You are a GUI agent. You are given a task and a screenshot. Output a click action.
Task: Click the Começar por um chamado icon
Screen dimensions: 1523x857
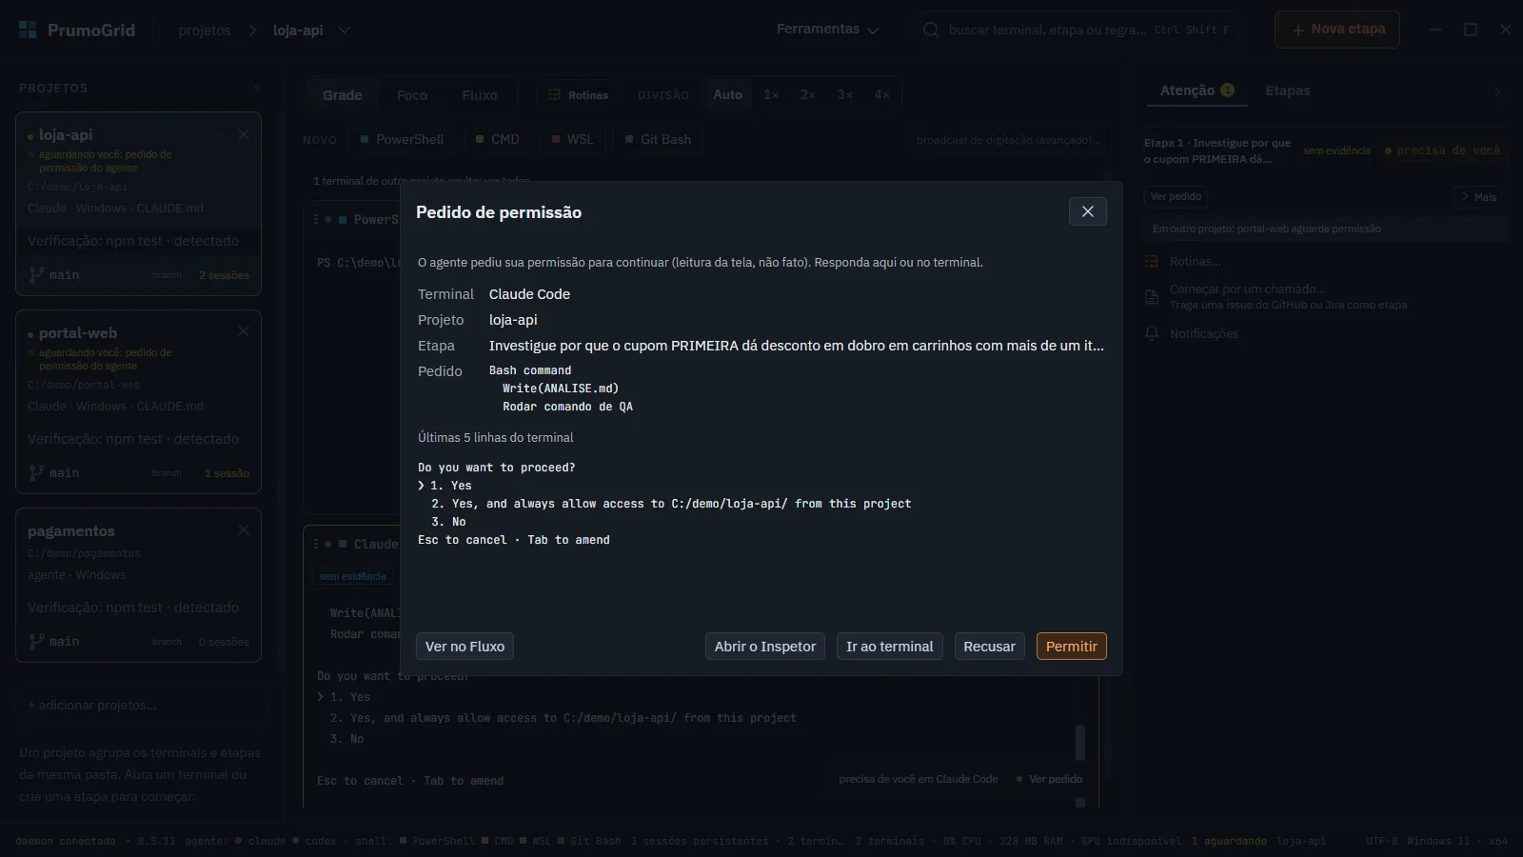click(1151, 297)
